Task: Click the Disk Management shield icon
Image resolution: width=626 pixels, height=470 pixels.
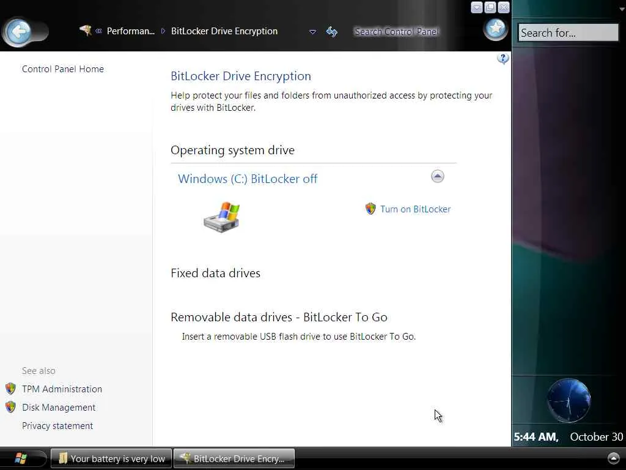Action: pos(11,407)
